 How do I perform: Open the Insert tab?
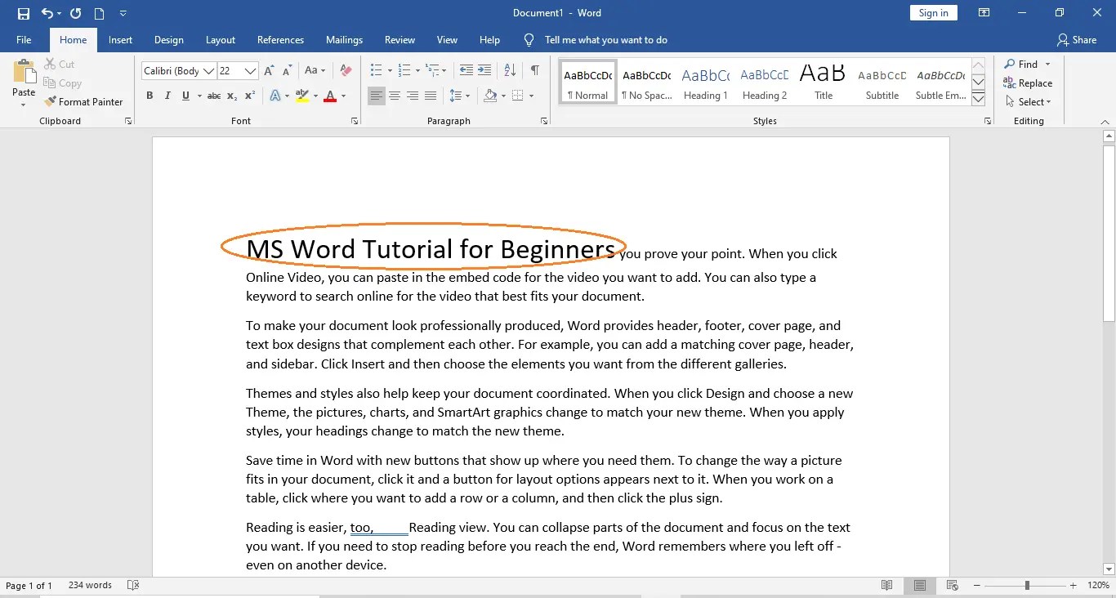[120, 40]
